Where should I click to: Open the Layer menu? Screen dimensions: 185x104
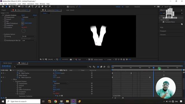pyautogui.click(x=19, y=4)
